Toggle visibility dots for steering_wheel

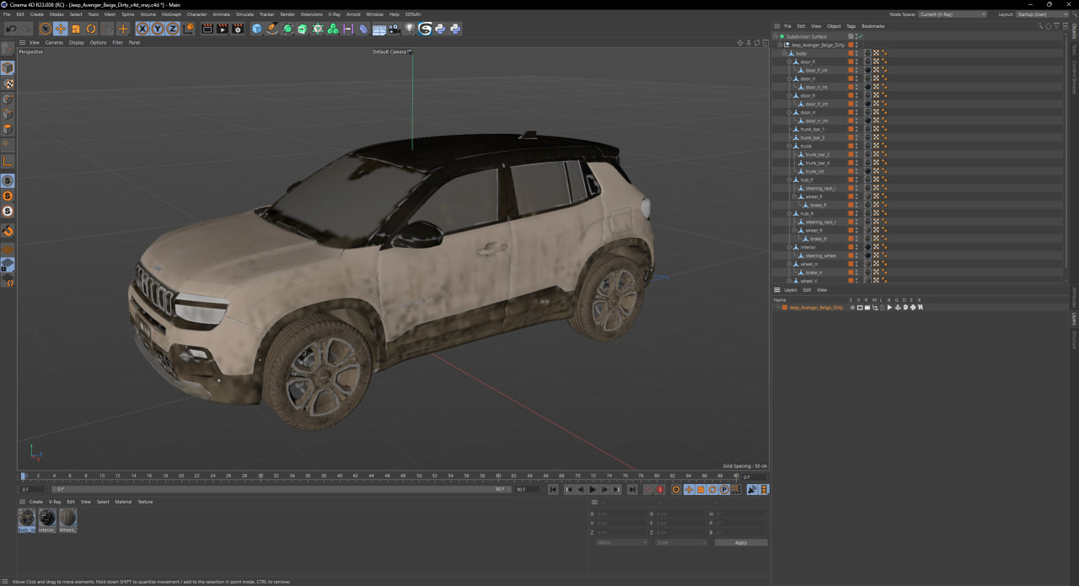pos(857,255)
